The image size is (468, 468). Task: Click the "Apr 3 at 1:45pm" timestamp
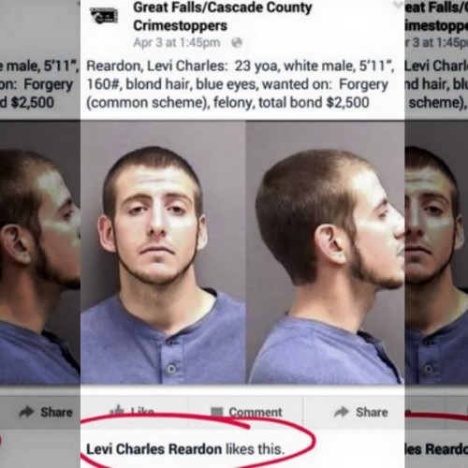177,43
